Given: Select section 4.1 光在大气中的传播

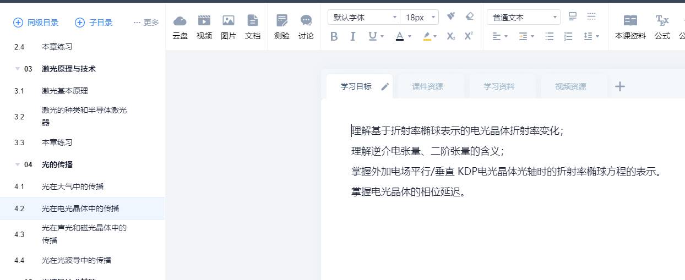Looking at the screenshot, I should [x=73, y=186].
